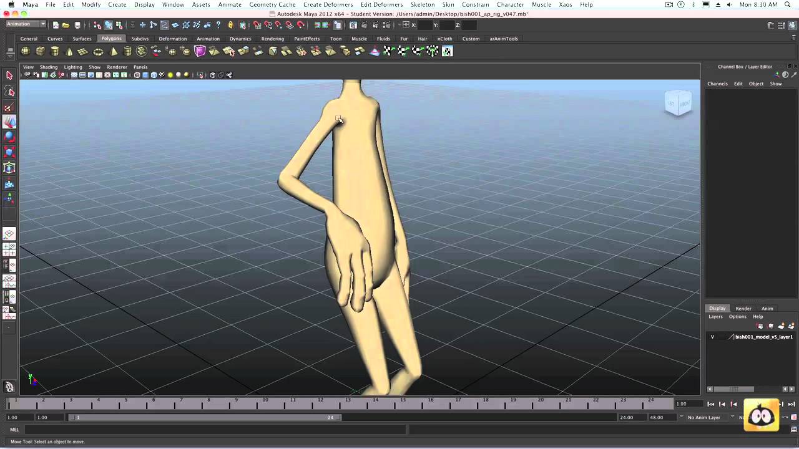The image size is (799, 449).
Task: Open layer editor Options menu
Action: pyautogui.click(x=737, y=317)
